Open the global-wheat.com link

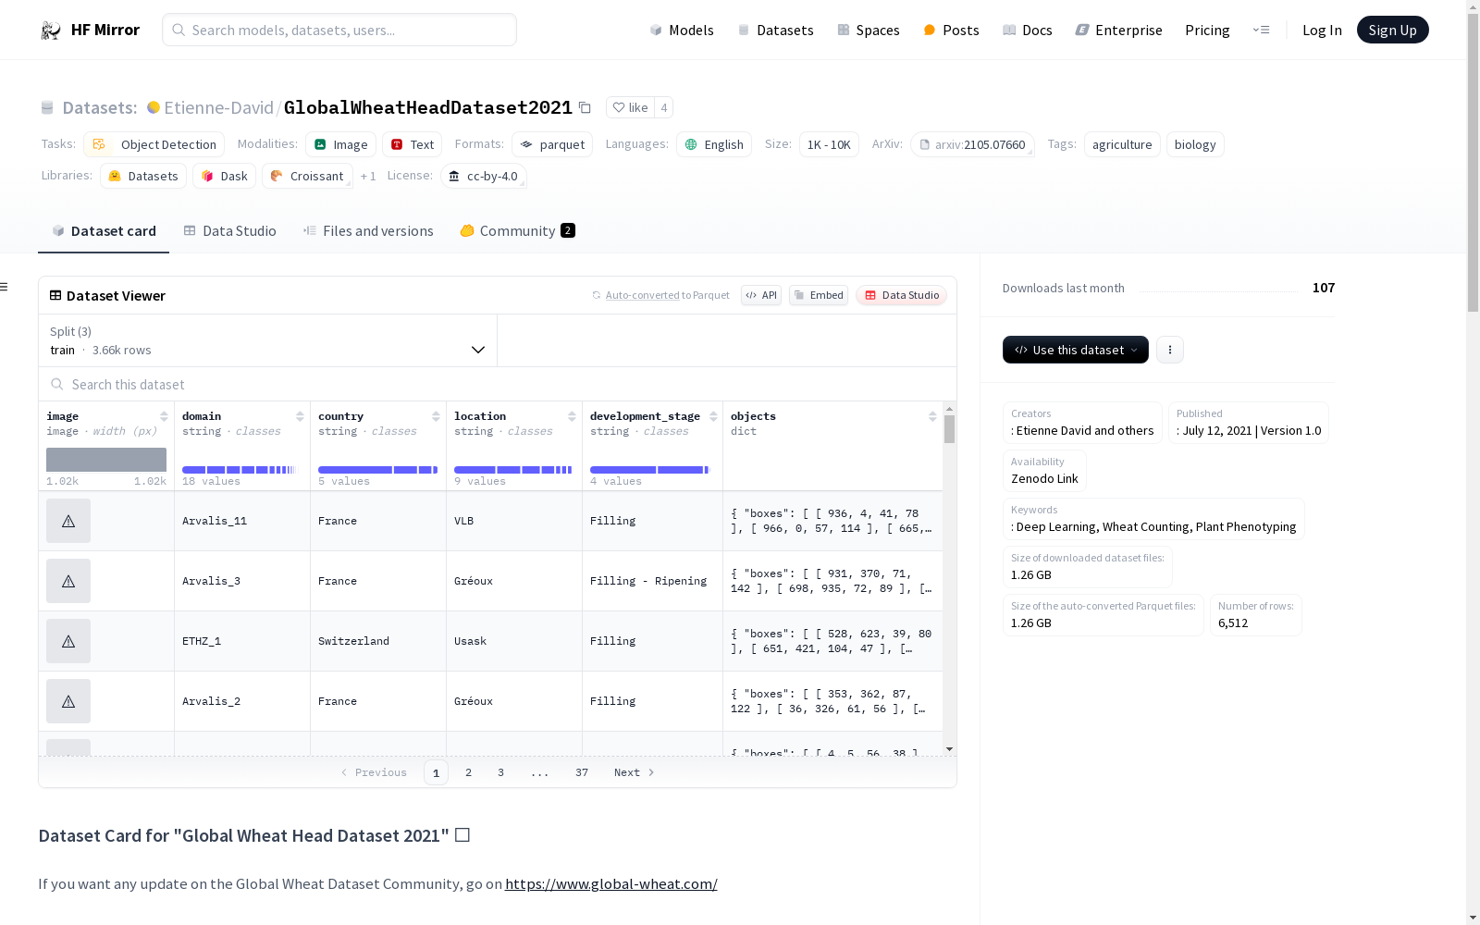[611, 883]
